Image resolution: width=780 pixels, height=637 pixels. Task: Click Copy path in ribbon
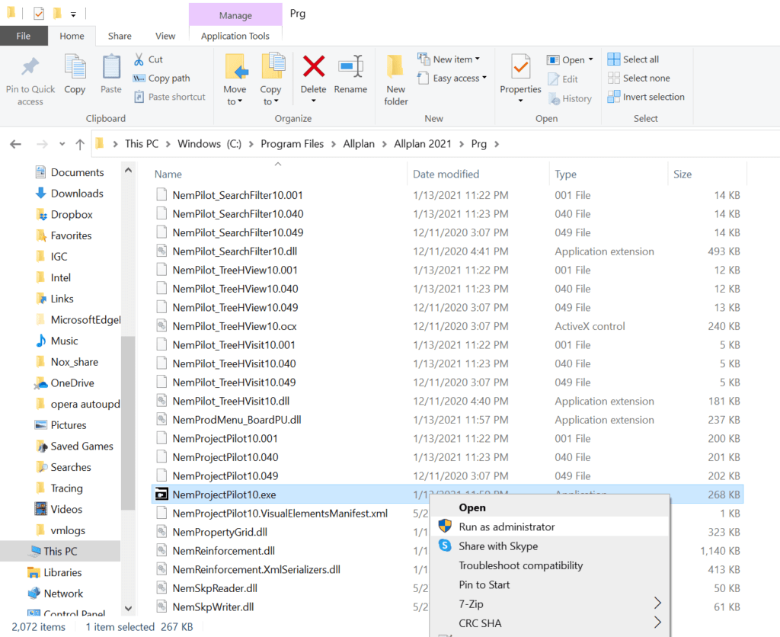(161, 78)
